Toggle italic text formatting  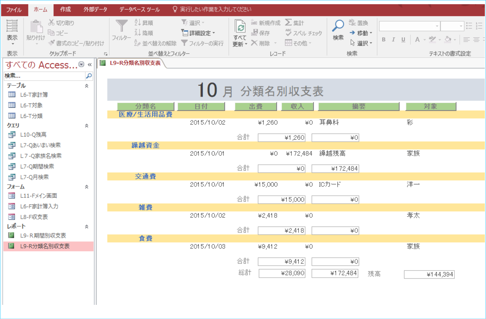(x=393, y=39)
